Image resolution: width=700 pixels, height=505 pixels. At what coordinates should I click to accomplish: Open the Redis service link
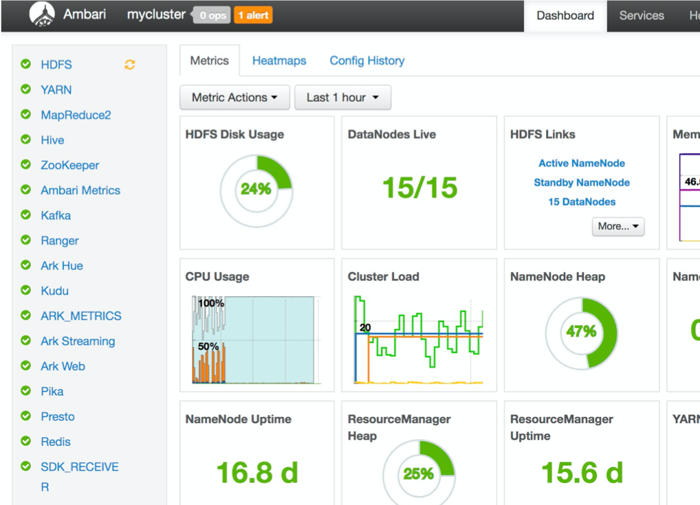coord(56,442)
